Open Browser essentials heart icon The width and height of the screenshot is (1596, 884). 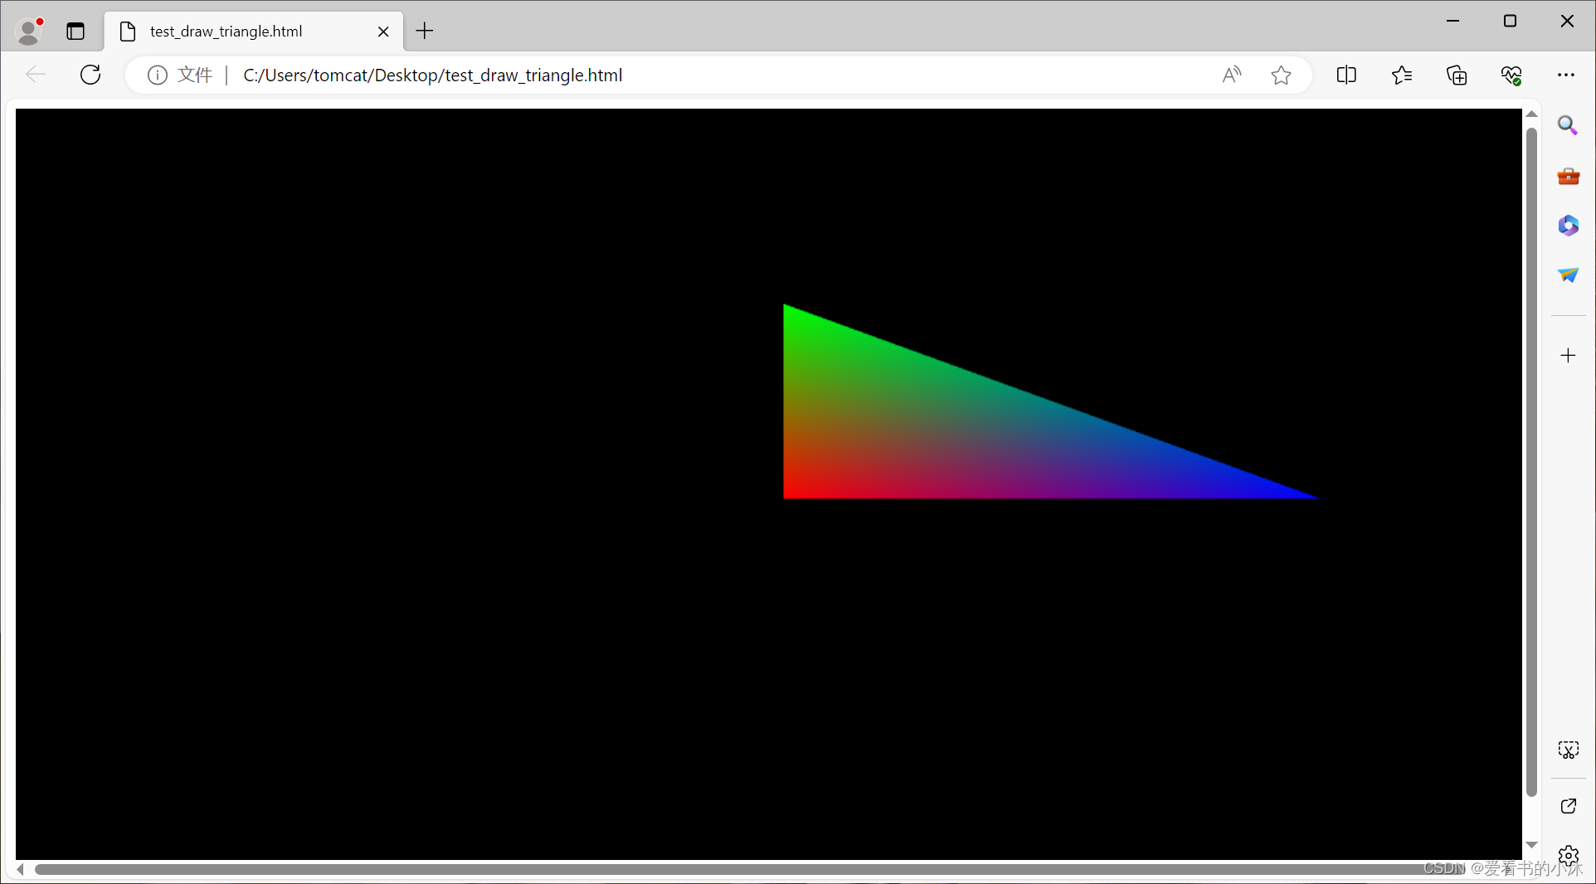tap(1511, 75)
